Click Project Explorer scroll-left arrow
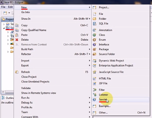 [3, 92]
